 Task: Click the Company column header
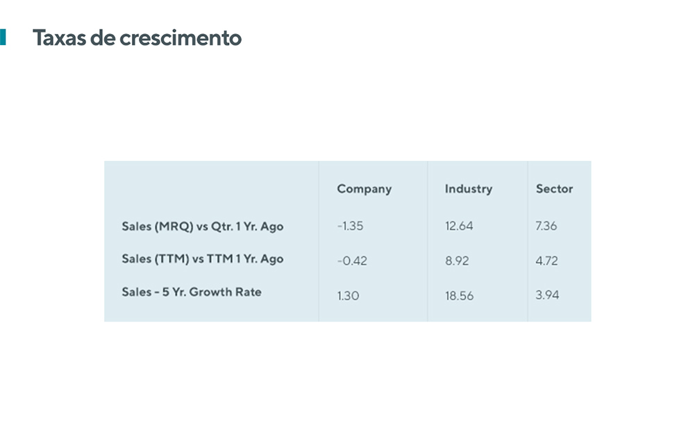(x=365, y=190)
